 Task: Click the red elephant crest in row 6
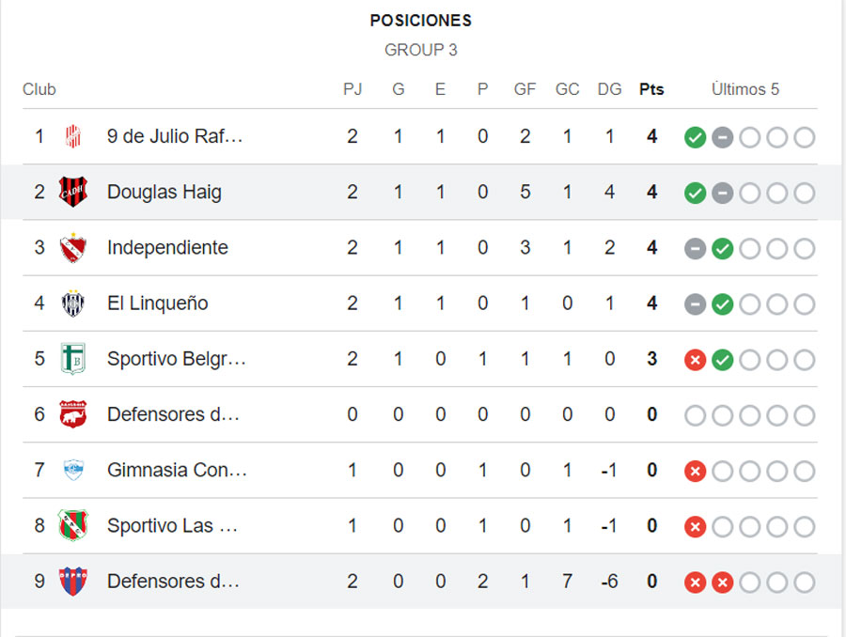[72, 414]
